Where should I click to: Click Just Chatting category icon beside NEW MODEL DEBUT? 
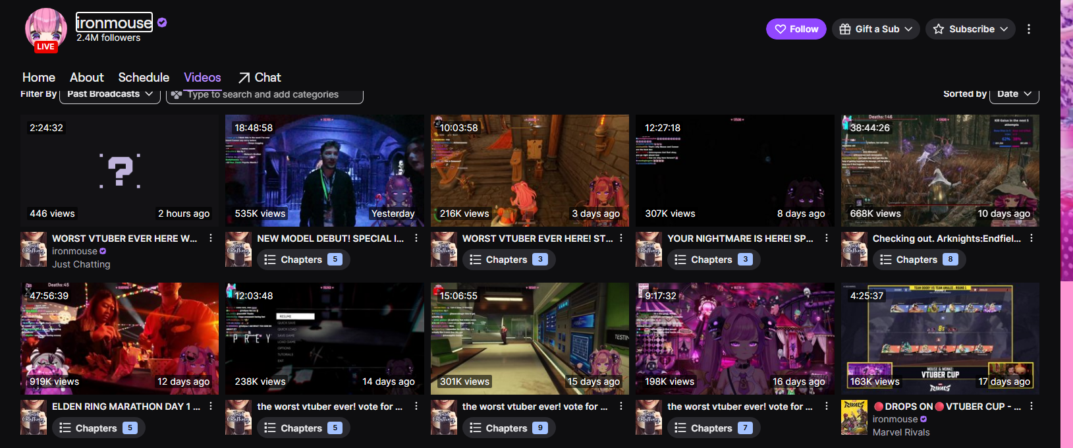point(238,249)
